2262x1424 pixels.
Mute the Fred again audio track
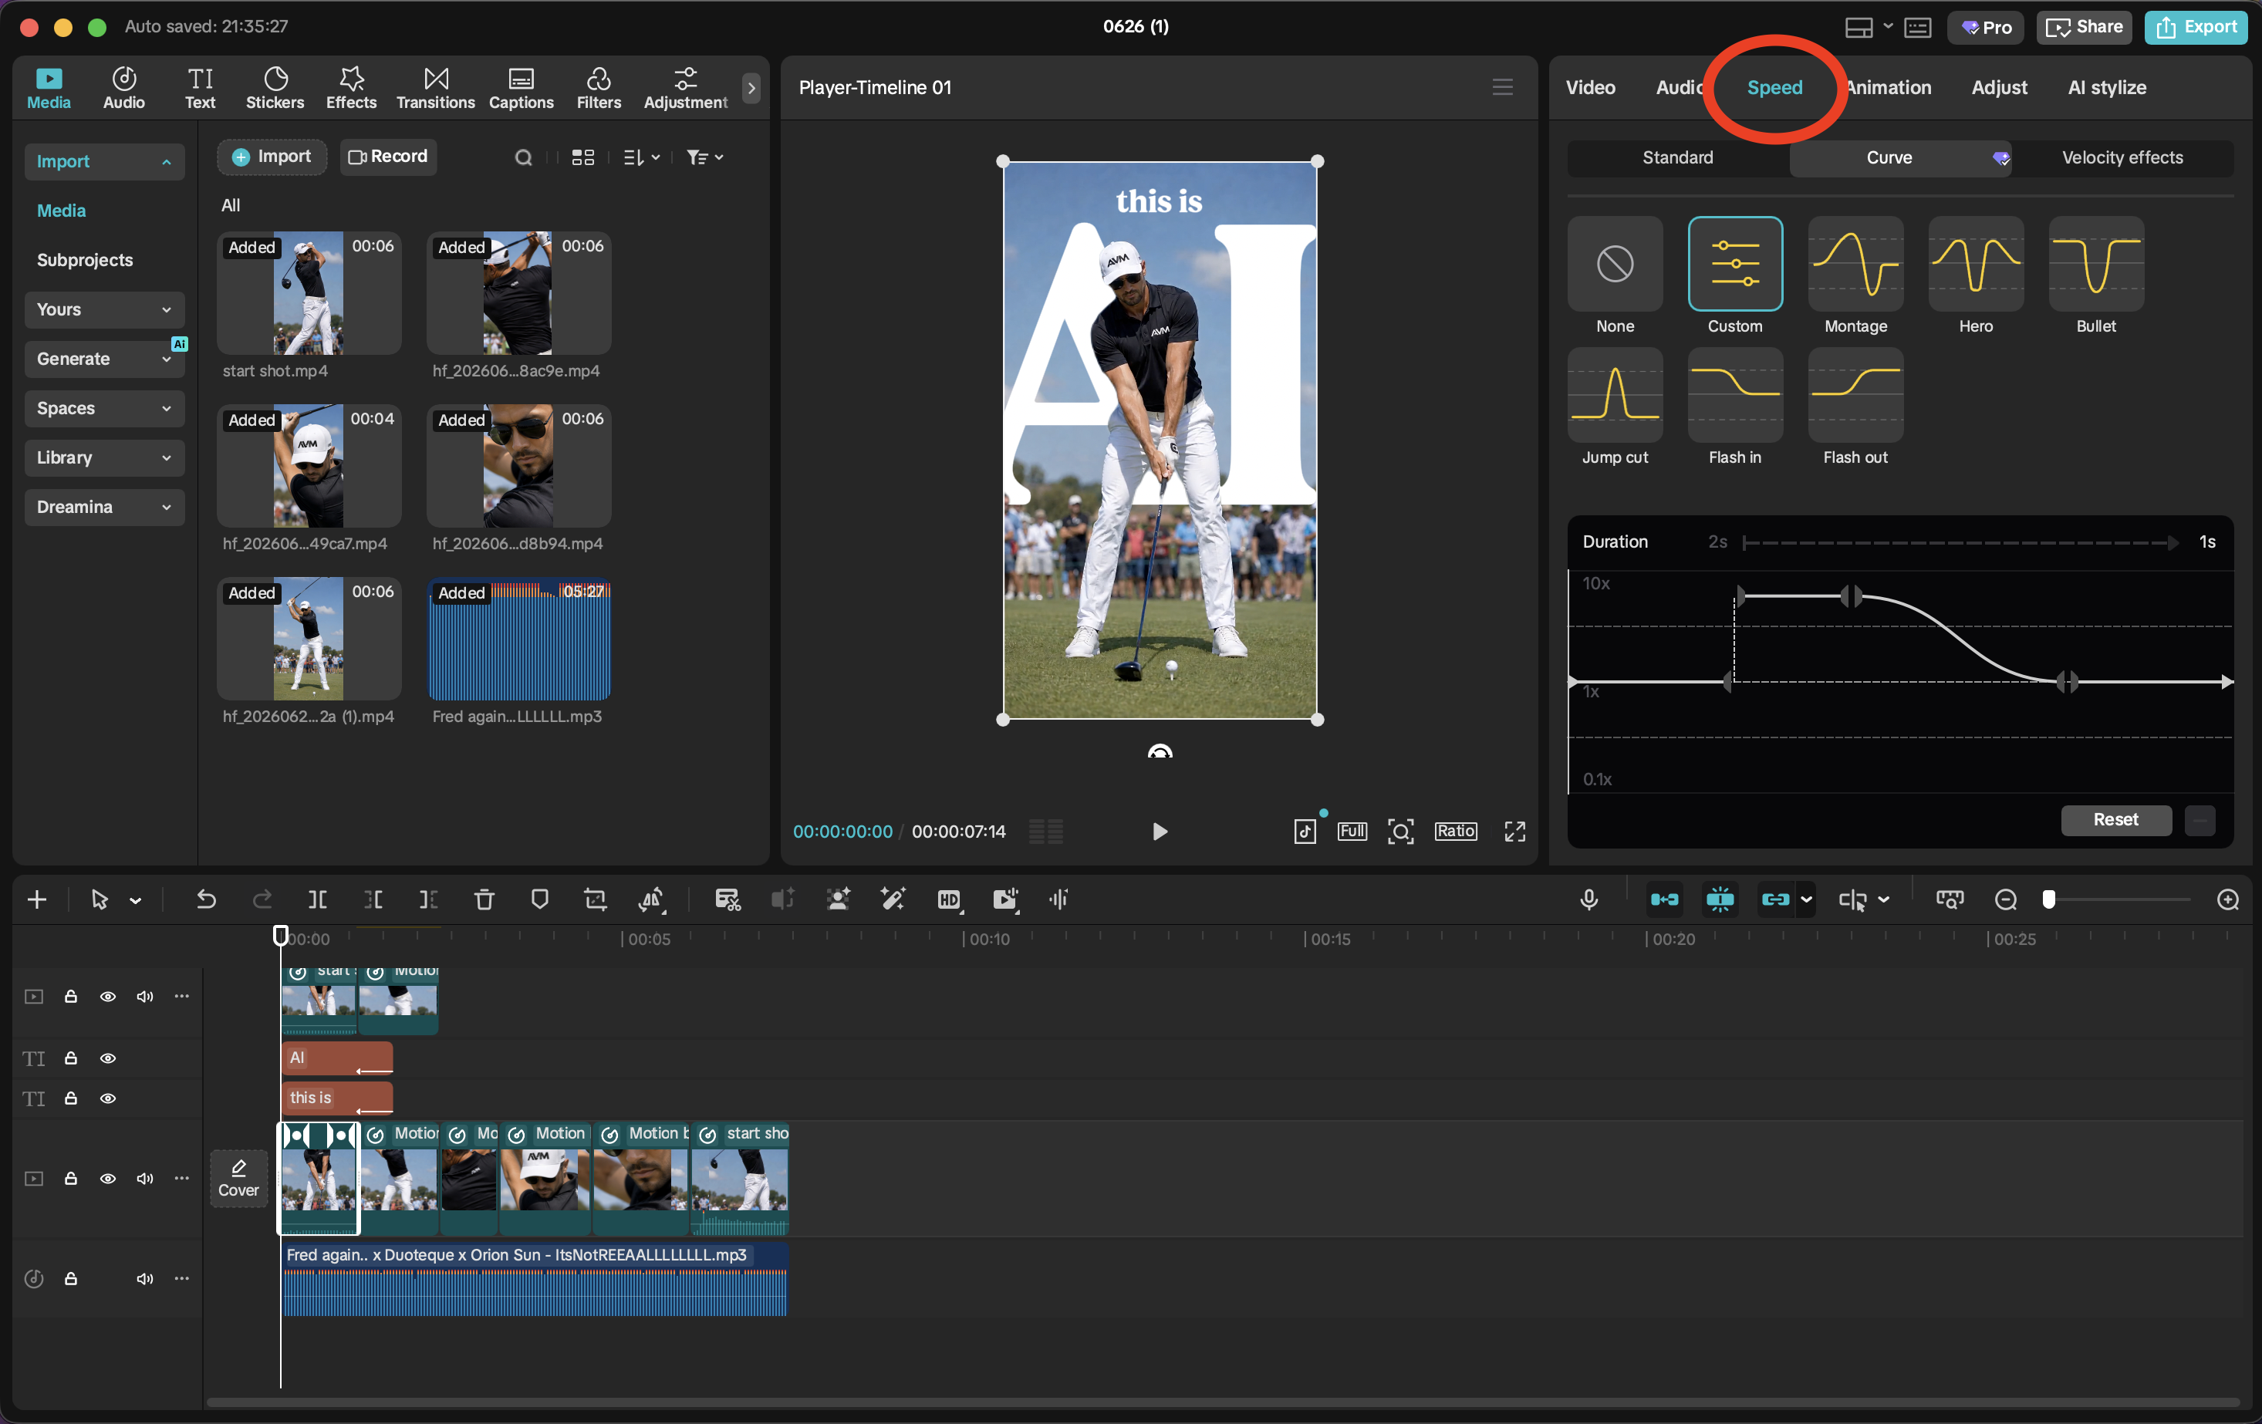pyautogui.click(x=145, y=1278)
